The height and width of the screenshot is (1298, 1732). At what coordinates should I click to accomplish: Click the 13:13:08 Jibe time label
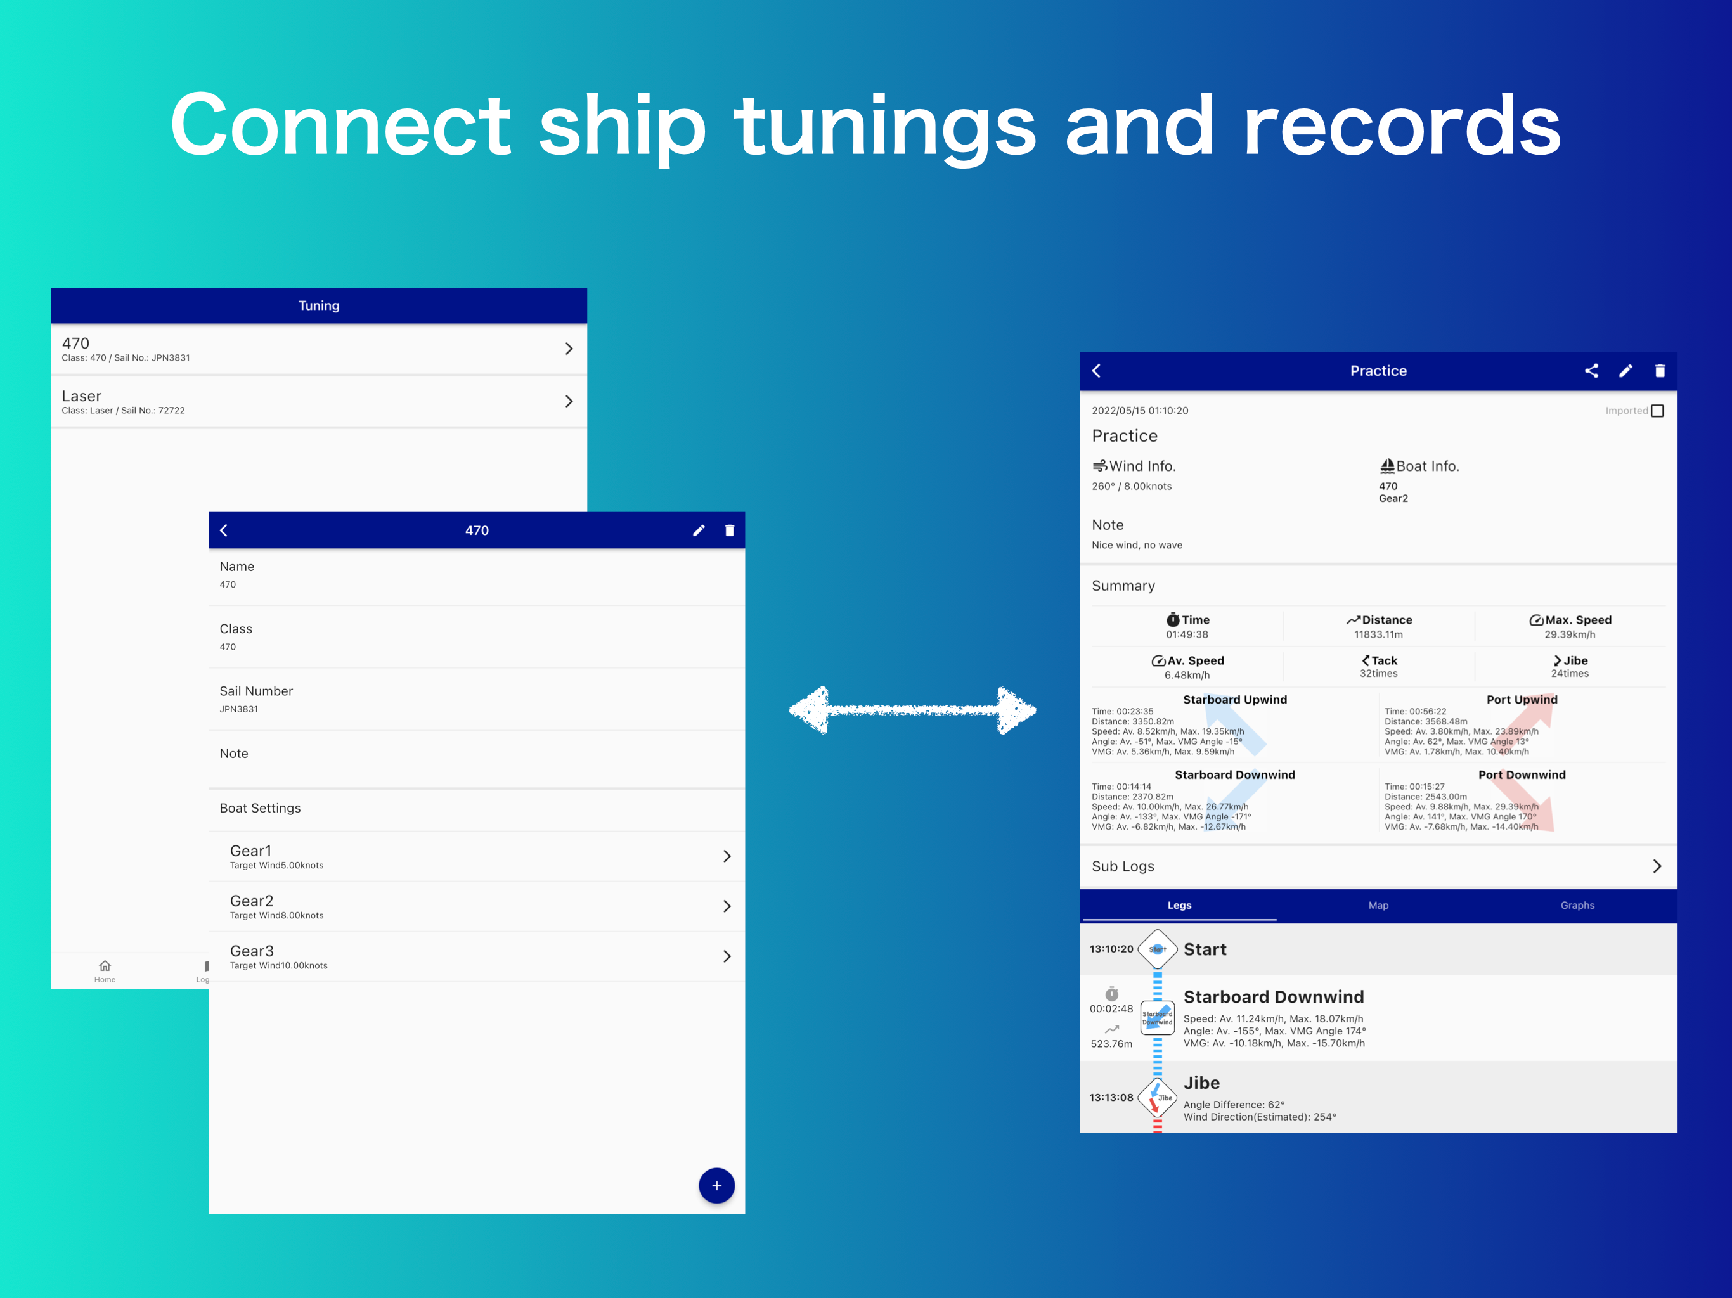[x=1111, y=1098]
